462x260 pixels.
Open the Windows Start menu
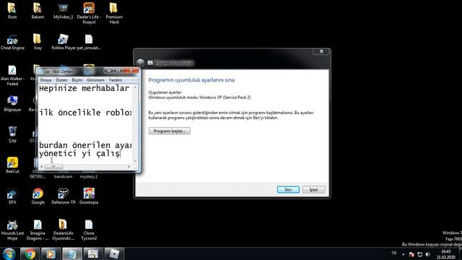point(9,253)
